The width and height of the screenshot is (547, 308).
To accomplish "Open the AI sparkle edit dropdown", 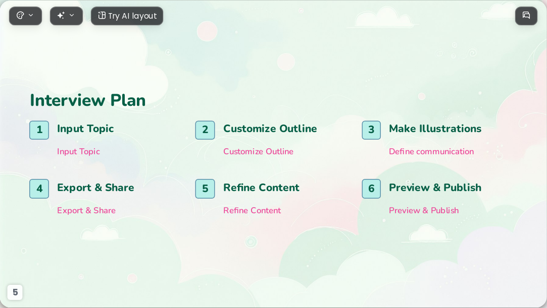I will [66, 16].
